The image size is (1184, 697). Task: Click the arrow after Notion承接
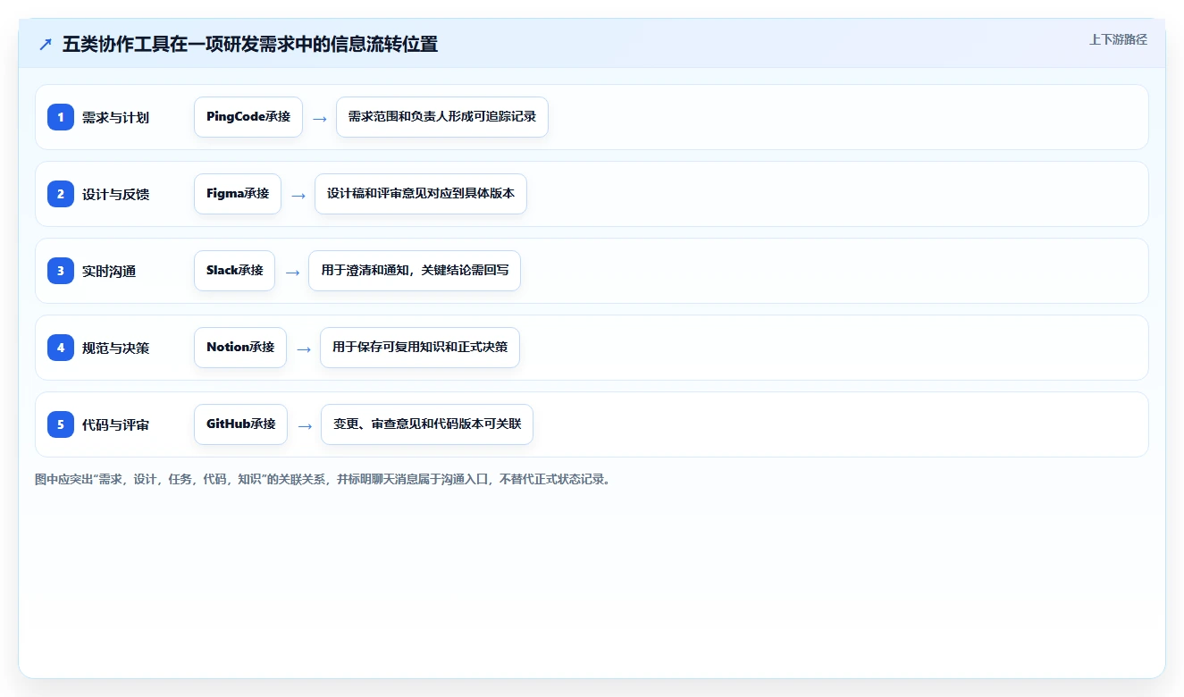[x=304, y=348]
